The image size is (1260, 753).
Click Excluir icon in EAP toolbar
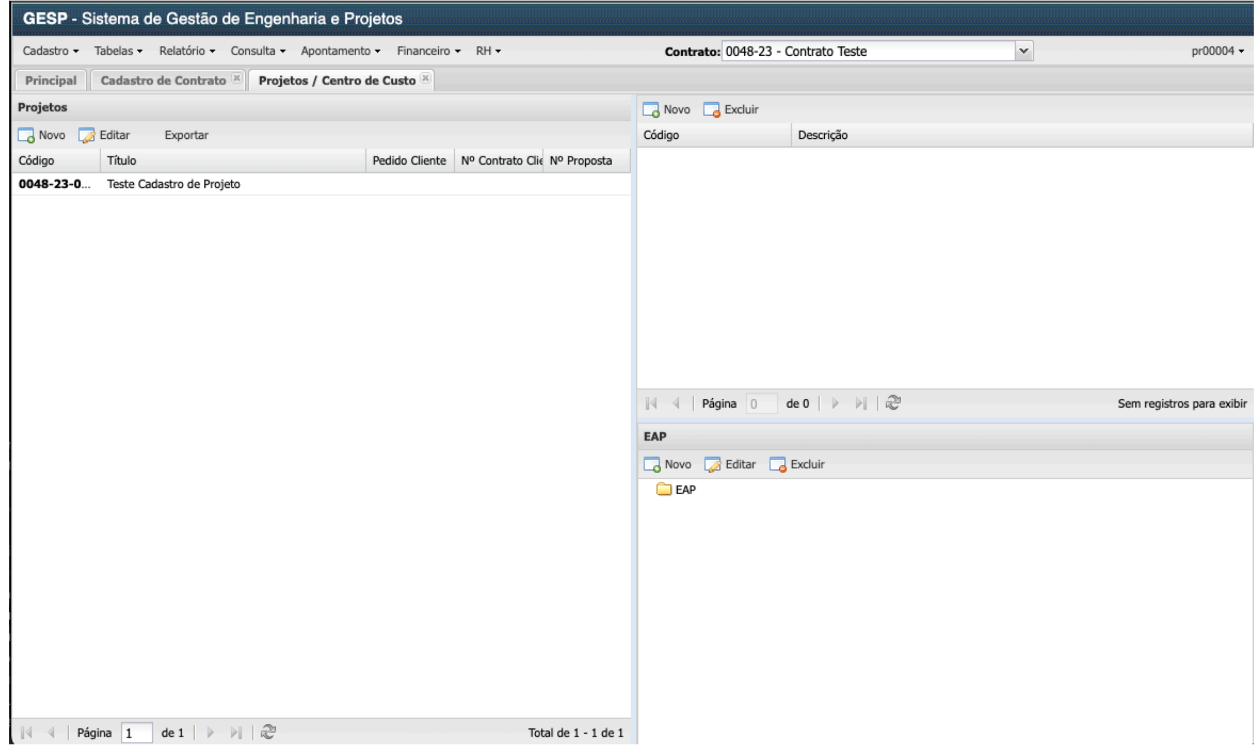coord(778,464)
